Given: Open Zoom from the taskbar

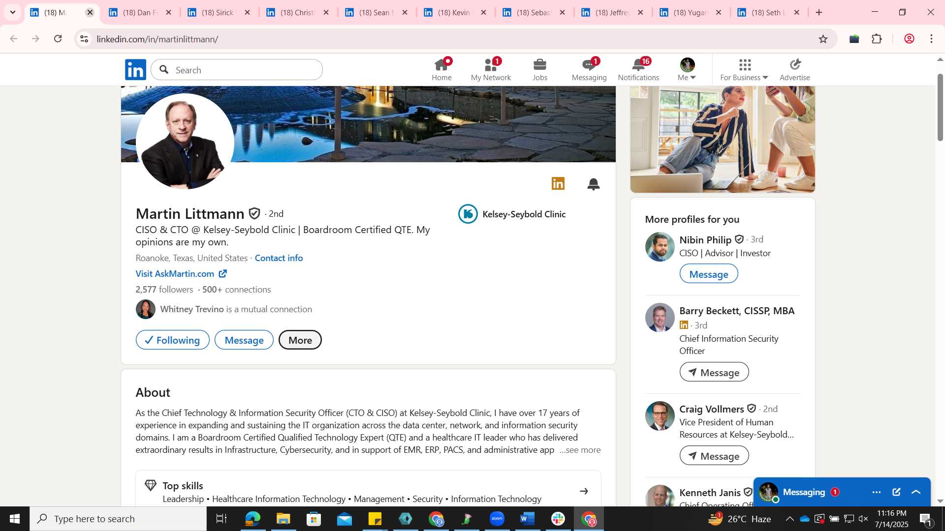Looking at the screenshot, I should [x=497, y=519].
